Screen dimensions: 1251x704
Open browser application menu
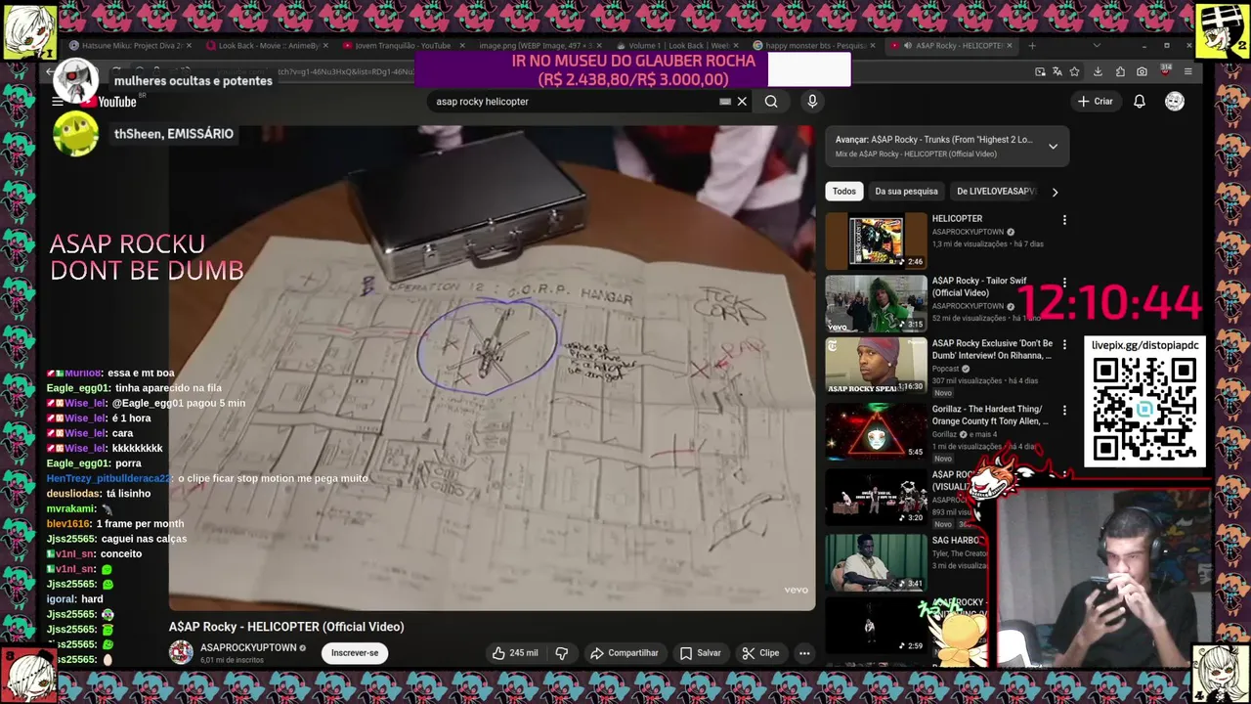(x=1187, y=71)
